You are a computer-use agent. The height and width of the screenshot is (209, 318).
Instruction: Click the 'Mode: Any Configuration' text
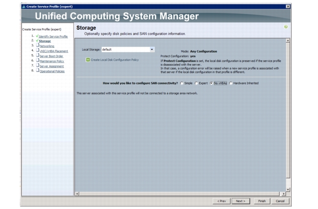pos(199,52)
